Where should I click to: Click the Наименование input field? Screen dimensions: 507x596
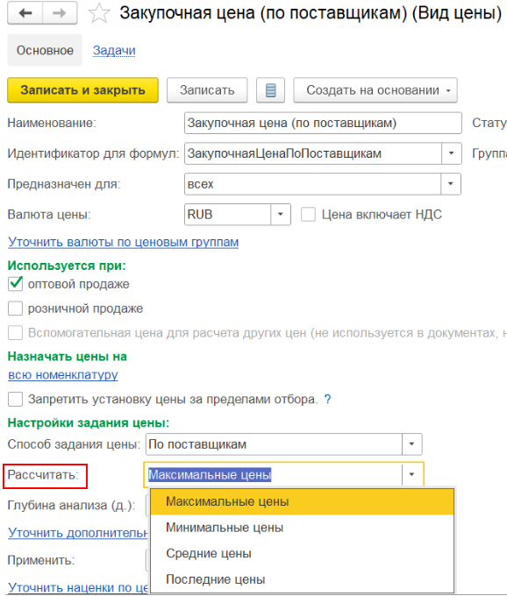(x=323, y=123)
